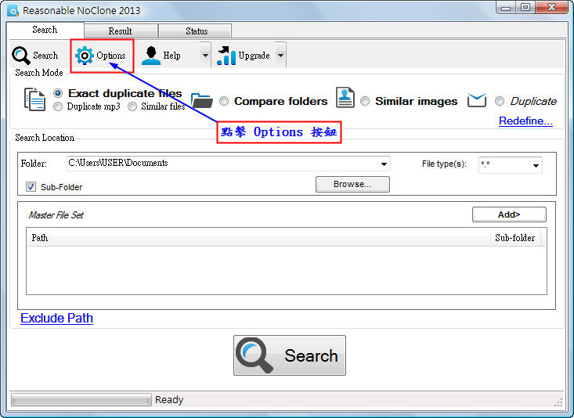The width and height of the screenshot is (574, 418).
Task: Click the progress bar in status bar
Action: (81, 400)
